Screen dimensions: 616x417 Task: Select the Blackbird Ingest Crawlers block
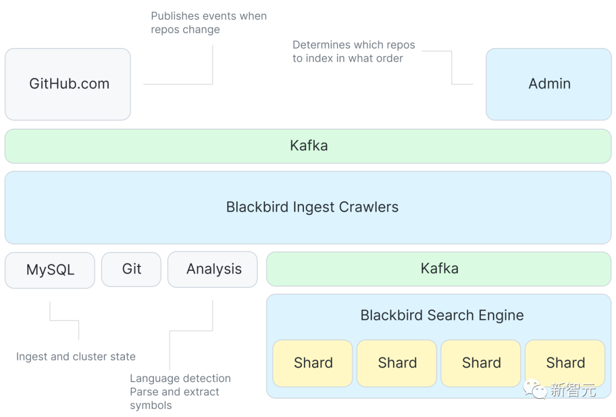coord(308,207)
